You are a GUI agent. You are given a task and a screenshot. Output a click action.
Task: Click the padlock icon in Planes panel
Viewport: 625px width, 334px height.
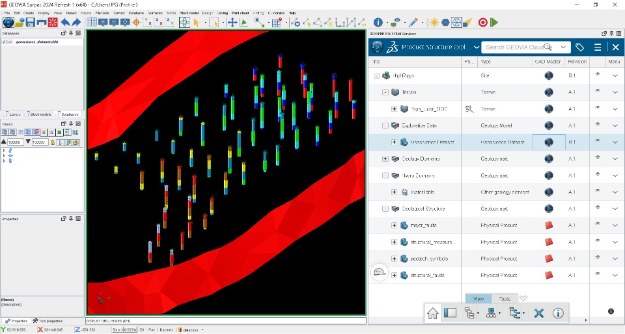pyautogui.click(x=52, y=142)
